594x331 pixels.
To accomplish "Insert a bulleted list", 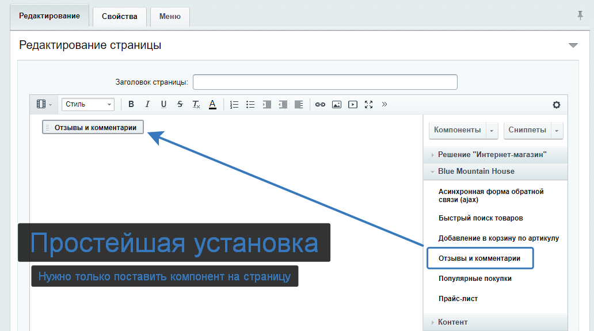I will [x=250, y=104].
